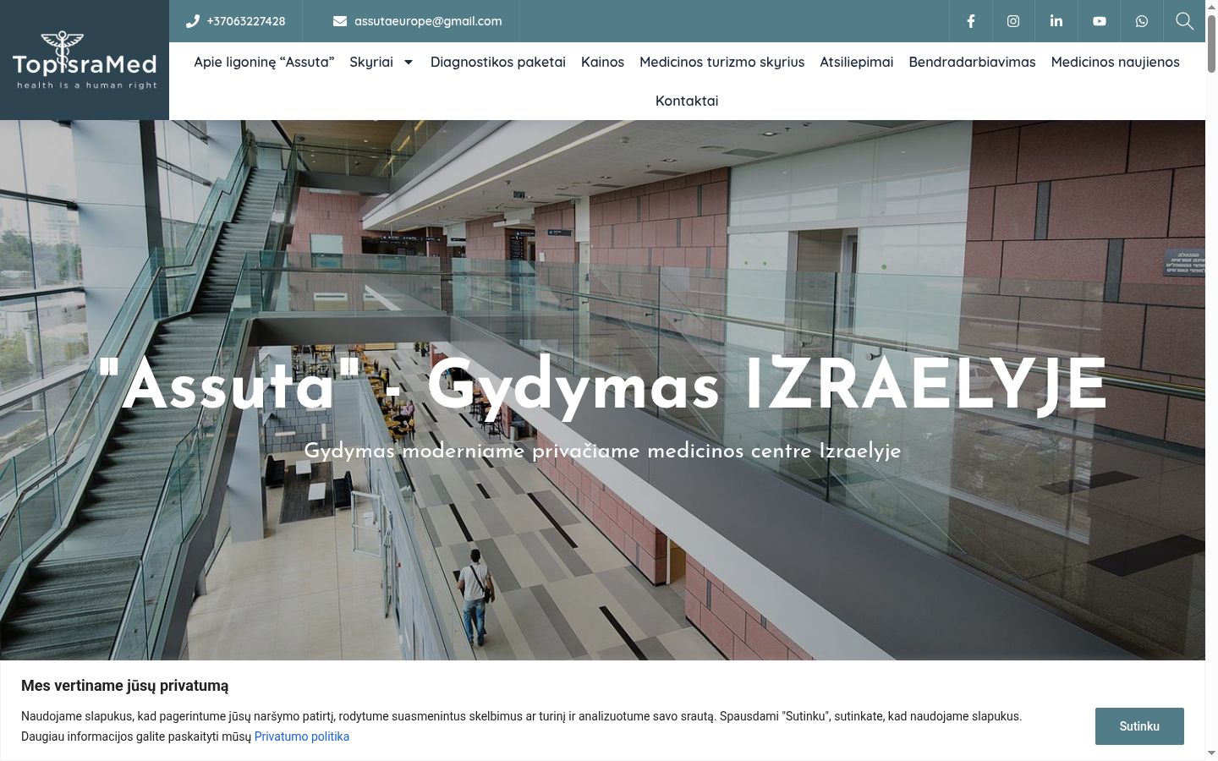
Task: Open the Privatumo politika link
Action: (x=302, y=736)
